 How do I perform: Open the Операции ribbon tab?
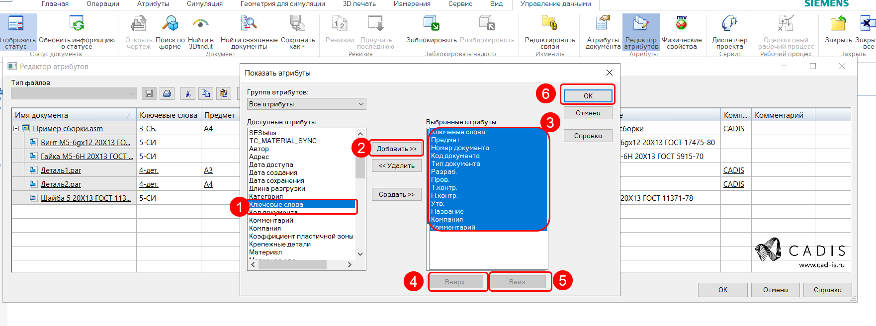(x=103, y=3)
